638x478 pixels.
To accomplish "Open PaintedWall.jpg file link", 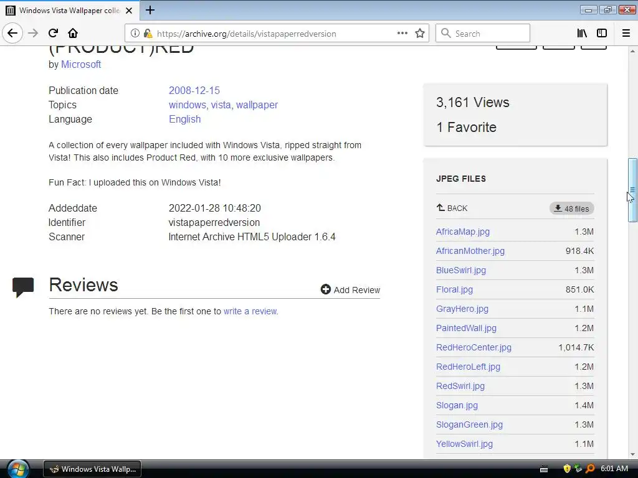I will point(466,328).
